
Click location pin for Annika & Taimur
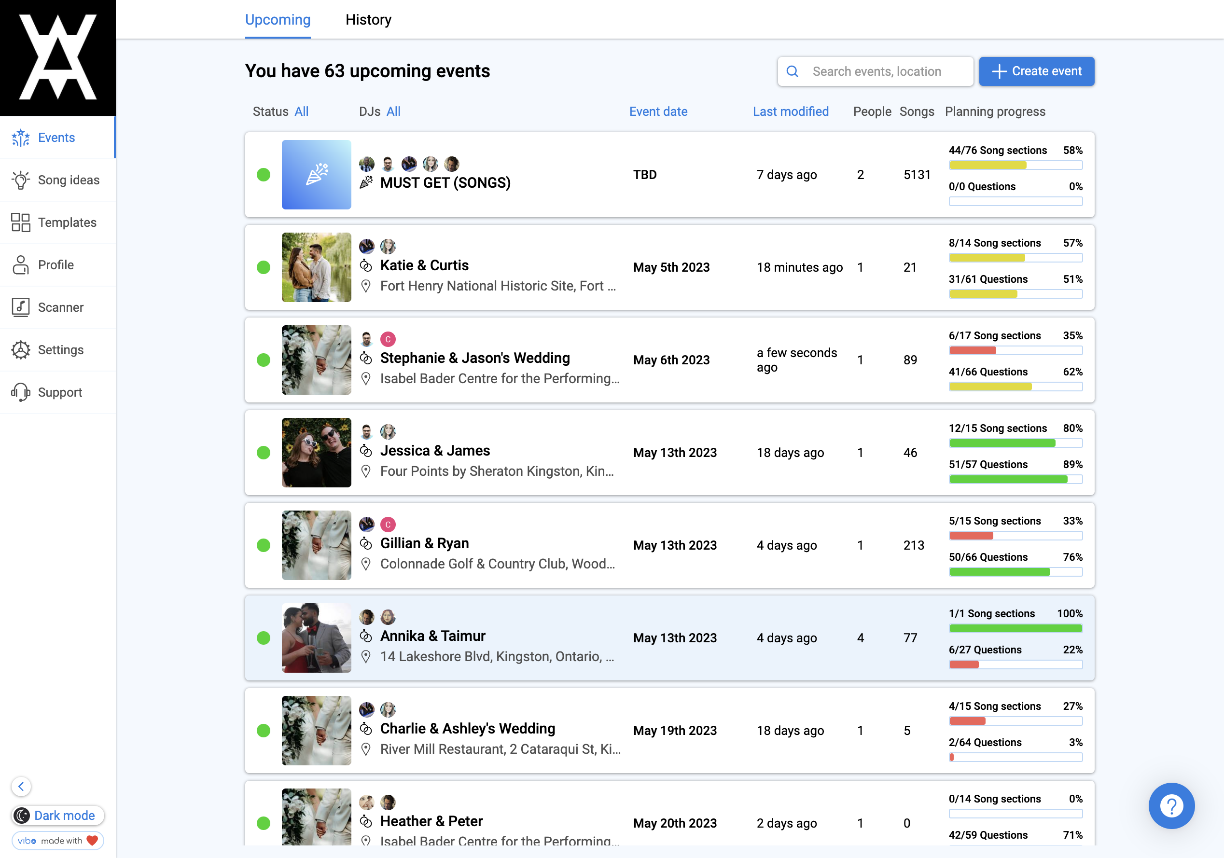pos(366,657)
